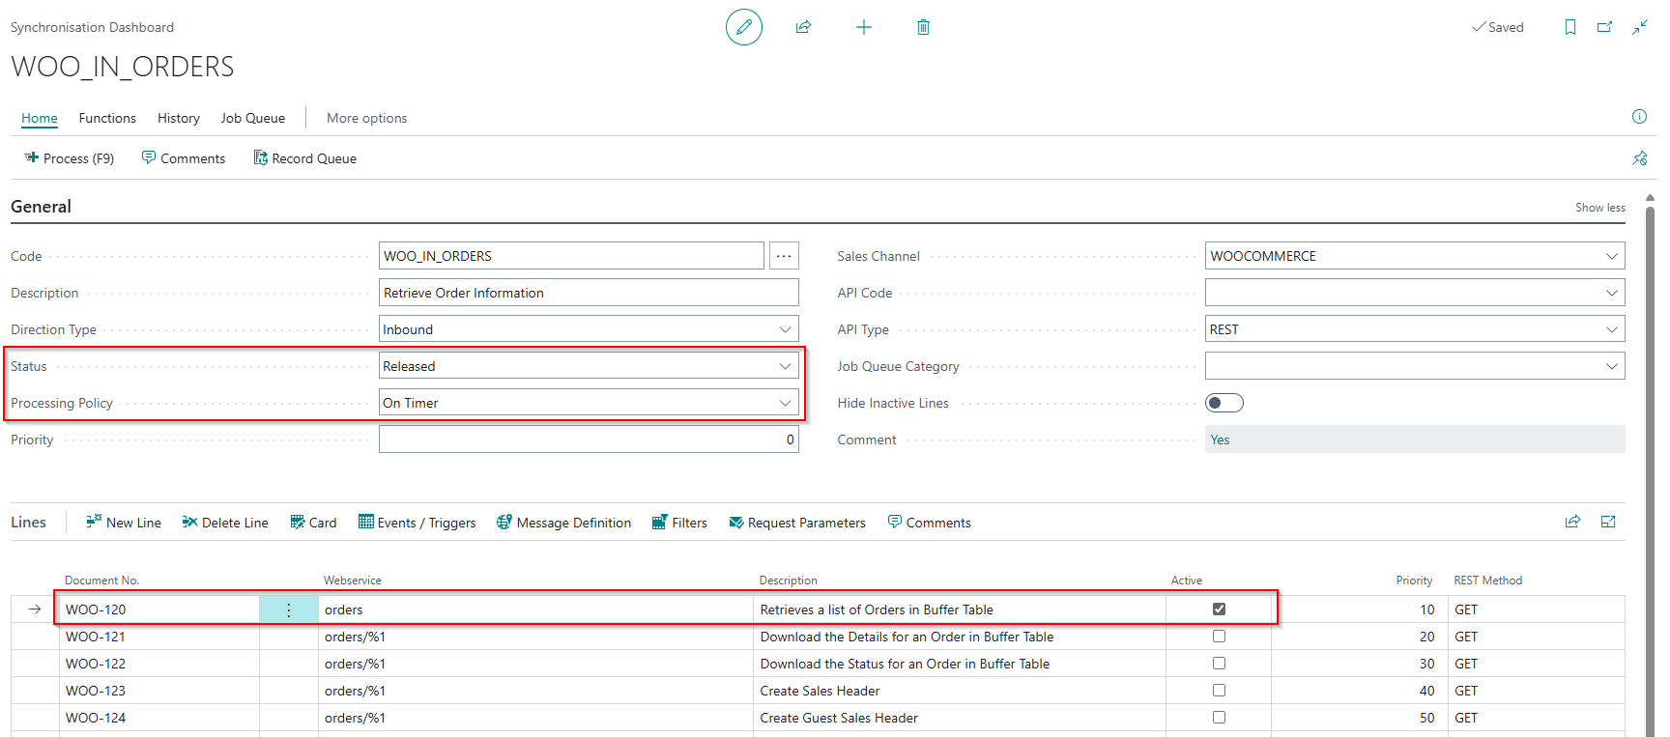Open Request Parameters action
Screen dimensions: 1670x737
(x=797, y=523)
